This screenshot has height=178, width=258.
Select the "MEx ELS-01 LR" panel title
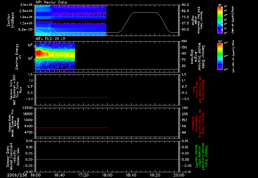[50, 39]
